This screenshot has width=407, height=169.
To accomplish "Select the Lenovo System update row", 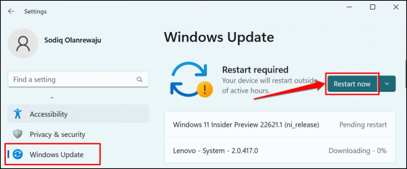I will tap(279, 151).
